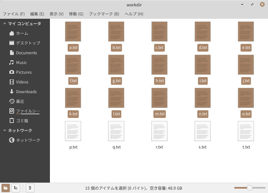Select the q.txt file icon
The height and width of the screenshot is (193, 268).
pyautogui.click(x=116, y=131)
